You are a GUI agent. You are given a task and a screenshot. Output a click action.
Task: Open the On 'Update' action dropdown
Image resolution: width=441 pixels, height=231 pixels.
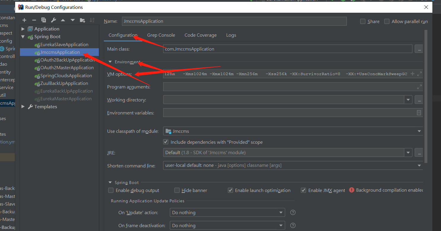(x=281, y=212)
